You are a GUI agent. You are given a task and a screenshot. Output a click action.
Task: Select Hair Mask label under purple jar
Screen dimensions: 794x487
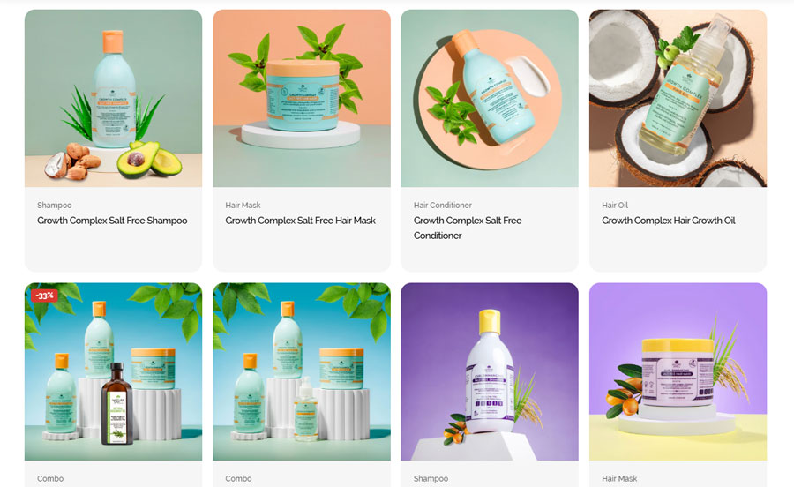619,478
